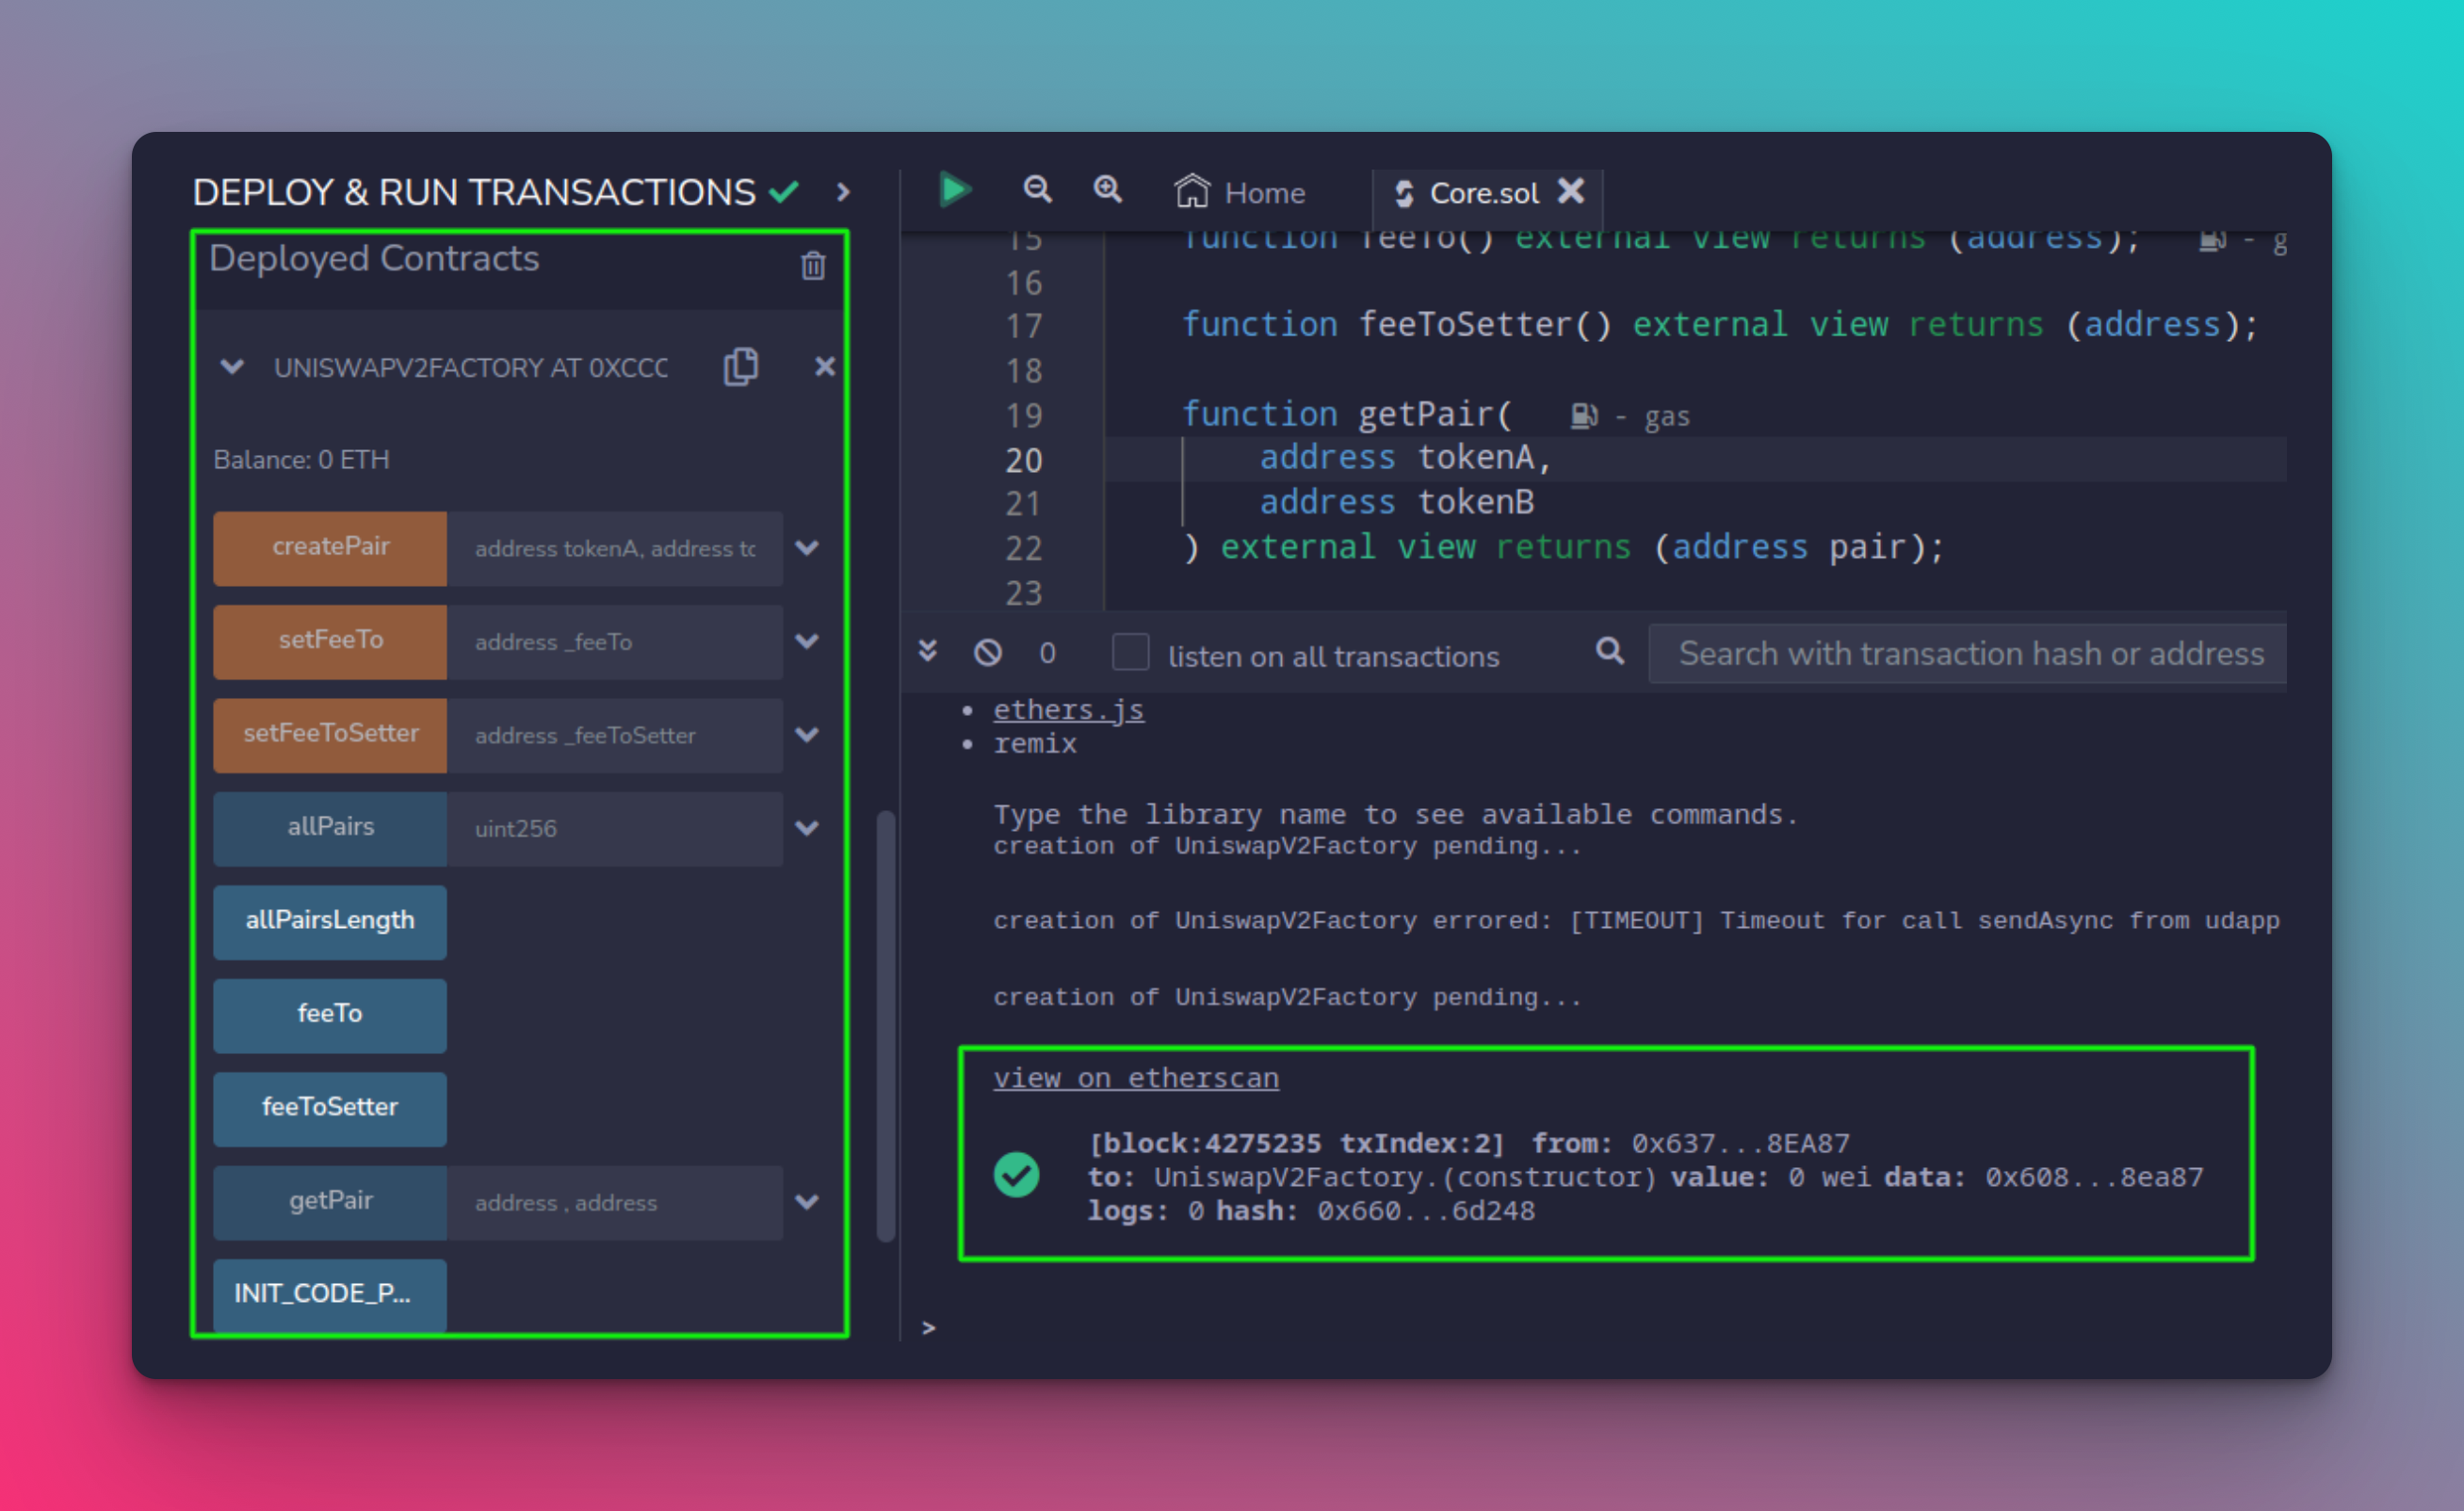Click the terminal search magnifier icon

click(x=1609, y=651)
